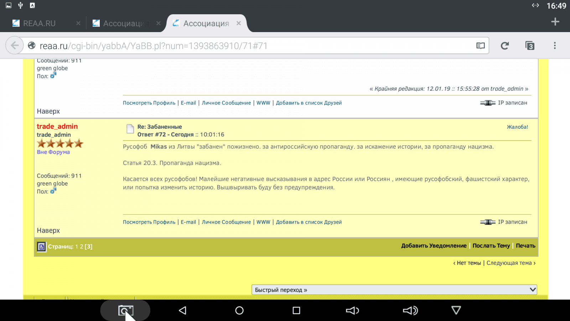Toggle reader mode icon in address bar

[481, 46]
